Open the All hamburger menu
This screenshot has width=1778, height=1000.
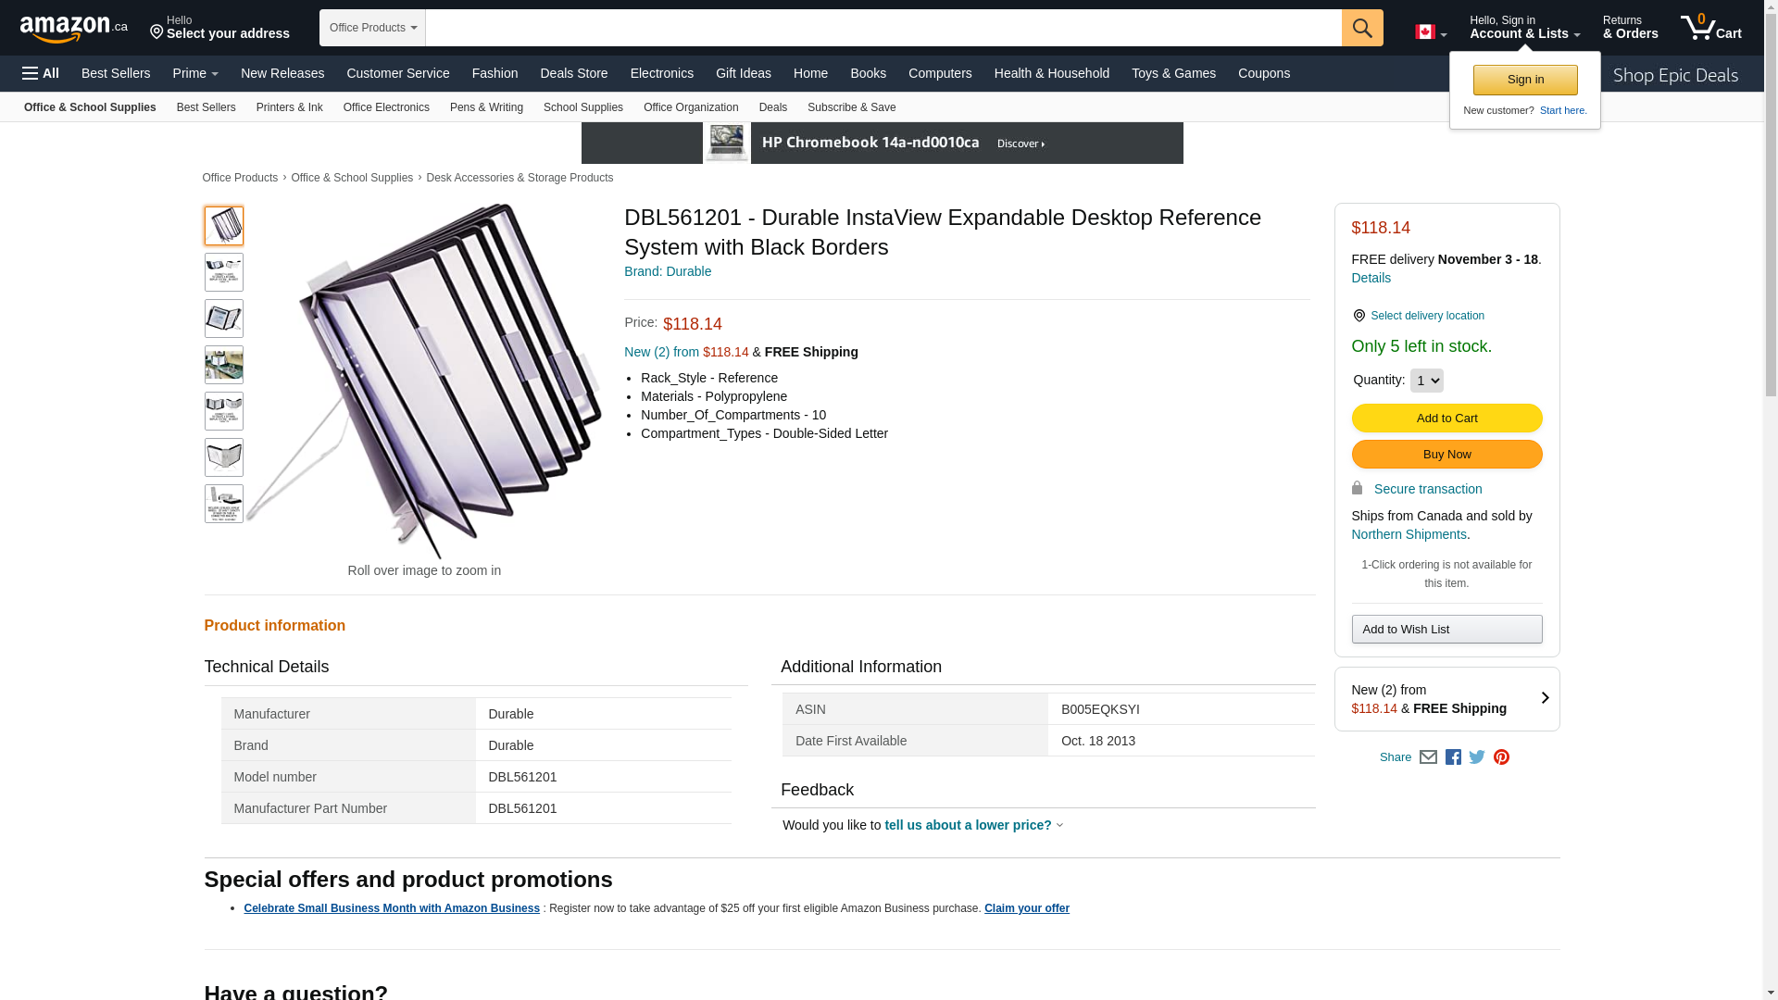click(x=41, y=73)
